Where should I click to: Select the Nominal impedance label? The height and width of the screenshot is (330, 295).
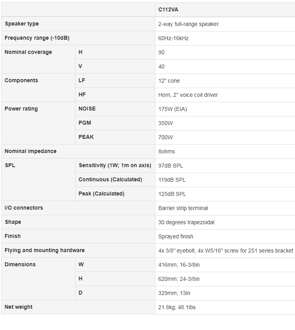point(31,151)
